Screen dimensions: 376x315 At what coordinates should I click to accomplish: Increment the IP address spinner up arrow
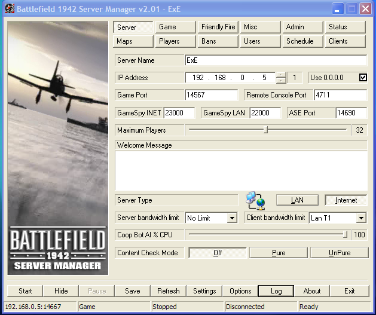coord(281,75)
